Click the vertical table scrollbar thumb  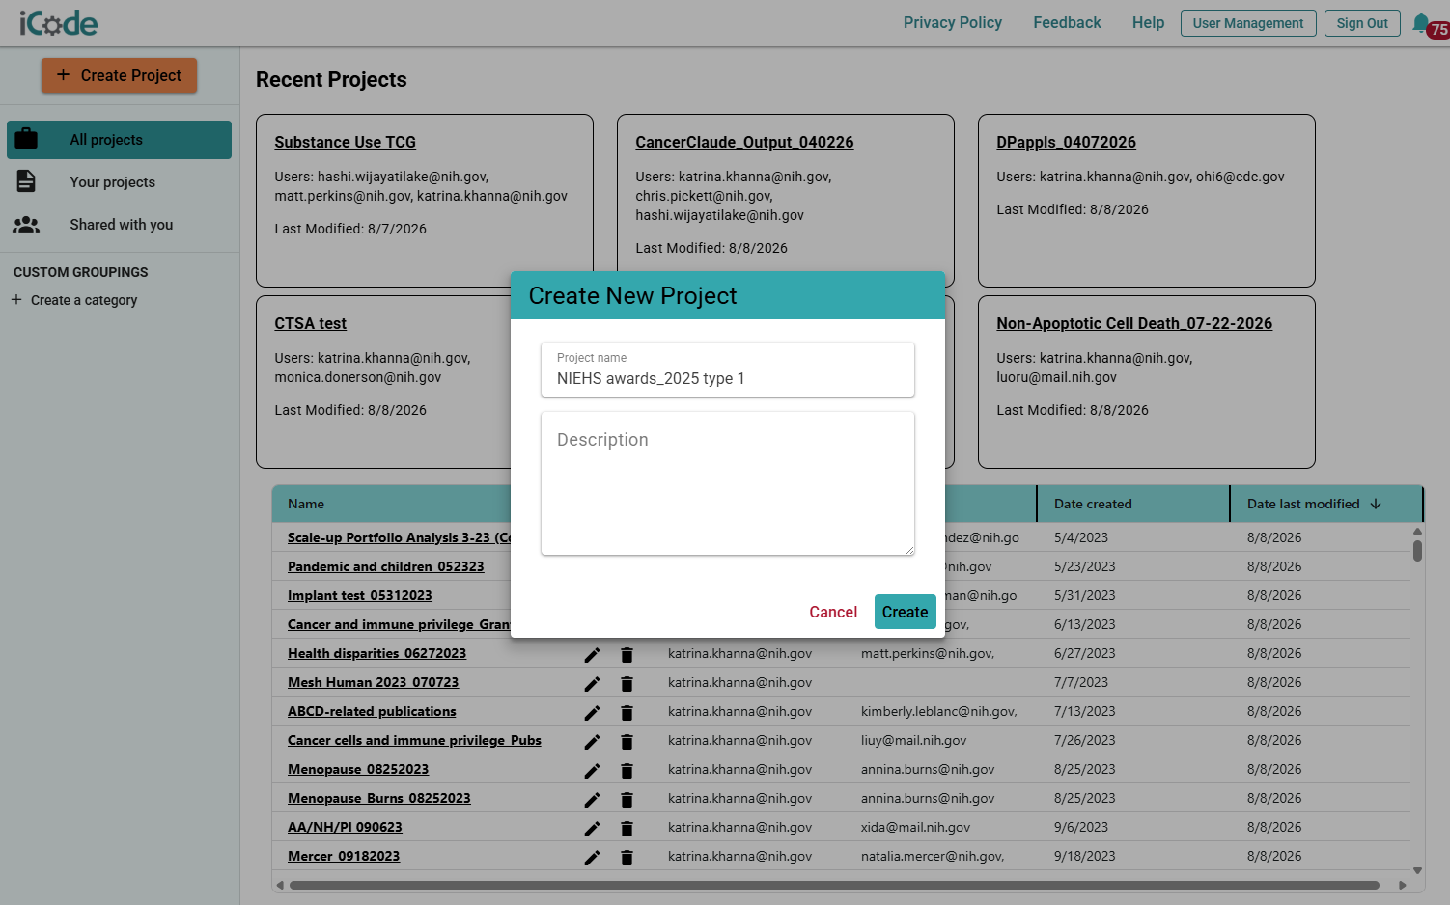(1417, 550)
